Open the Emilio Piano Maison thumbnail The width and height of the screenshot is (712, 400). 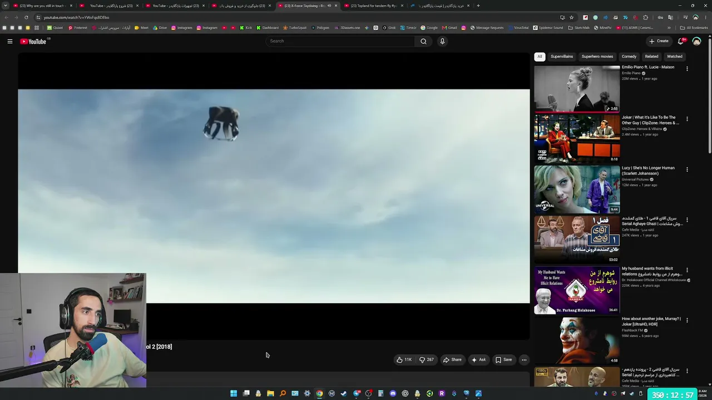point(577,89)
